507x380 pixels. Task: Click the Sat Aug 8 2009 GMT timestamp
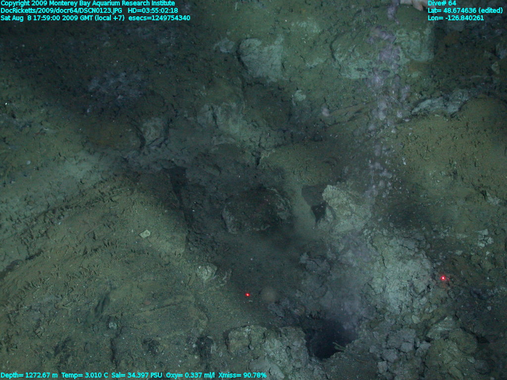click(62, 18)
